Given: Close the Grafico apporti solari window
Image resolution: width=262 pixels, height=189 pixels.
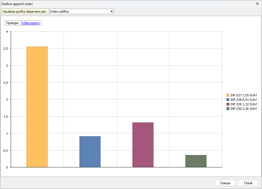Looking at the screenshot, I should (257, 4).
